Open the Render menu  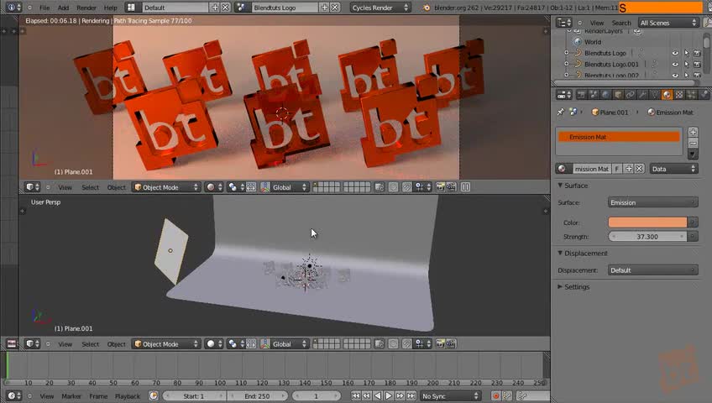pyautogui.click(x=86, y=8)
